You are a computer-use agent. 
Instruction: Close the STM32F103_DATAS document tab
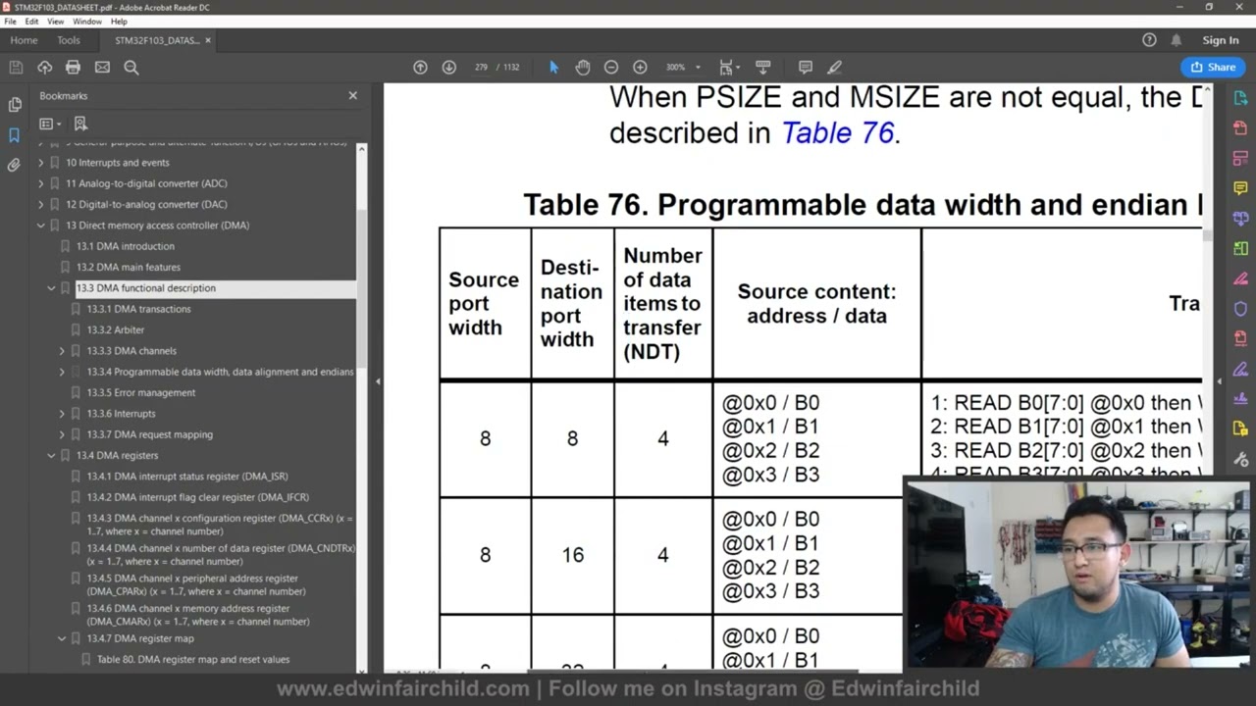[x=208, y=40]
